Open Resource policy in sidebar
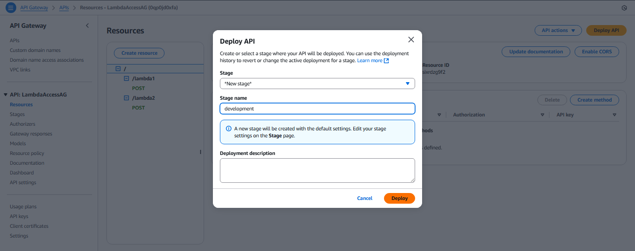 point(27,153)
